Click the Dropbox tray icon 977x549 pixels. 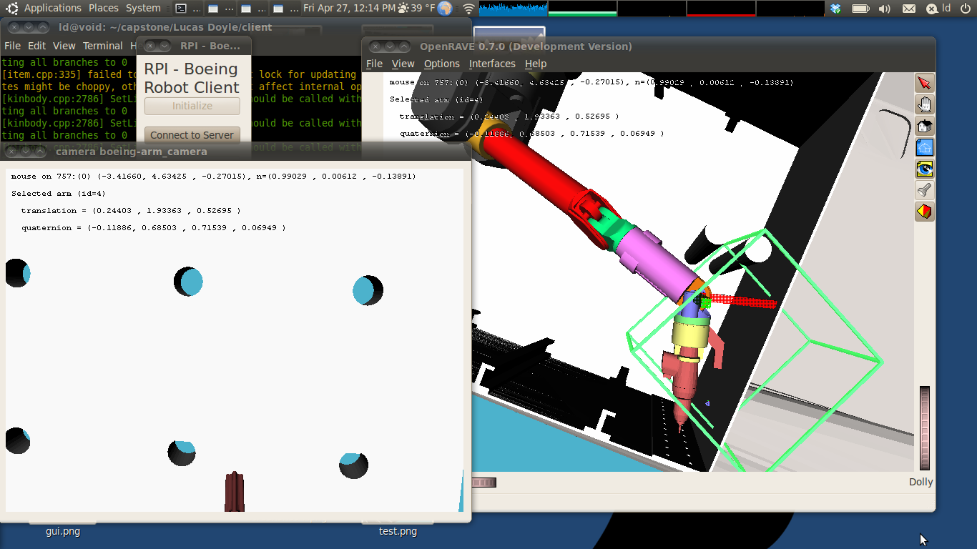835,9
